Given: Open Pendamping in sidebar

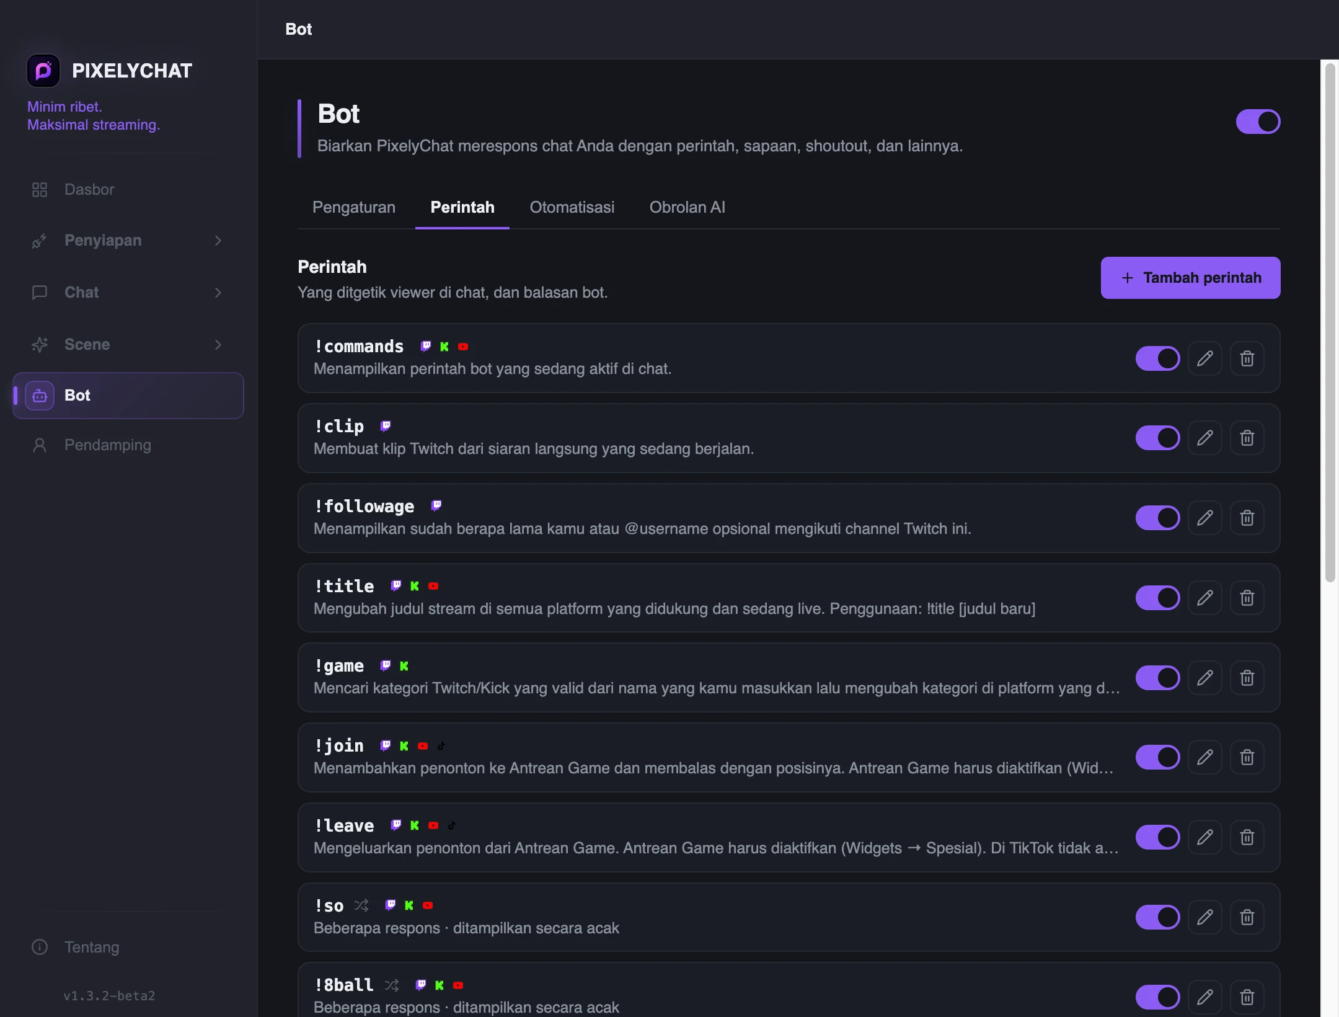Looking at the screenshot, I should click(x=128, y=445).
